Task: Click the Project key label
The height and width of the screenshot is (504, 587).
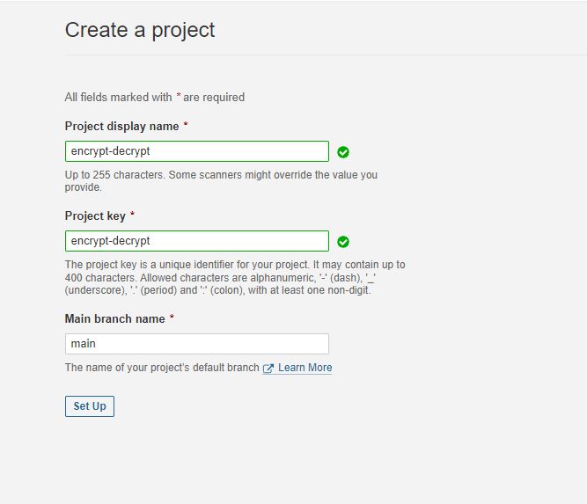Action: tap(95, 215)
